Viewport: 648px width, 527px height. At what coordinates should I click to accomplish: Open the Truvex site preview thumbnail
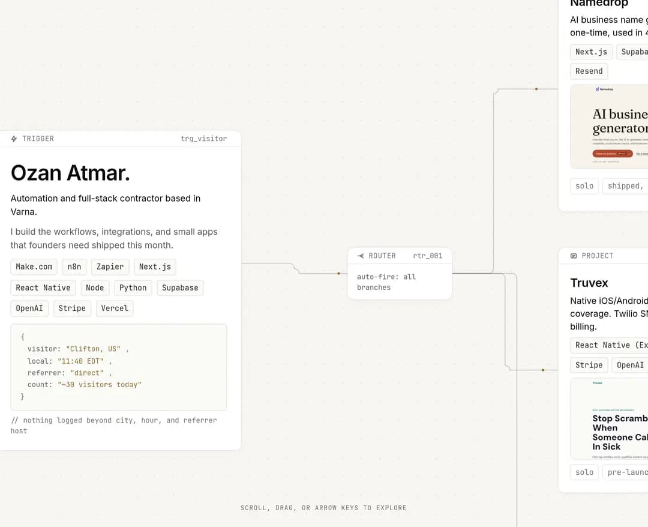pos(609,418)
